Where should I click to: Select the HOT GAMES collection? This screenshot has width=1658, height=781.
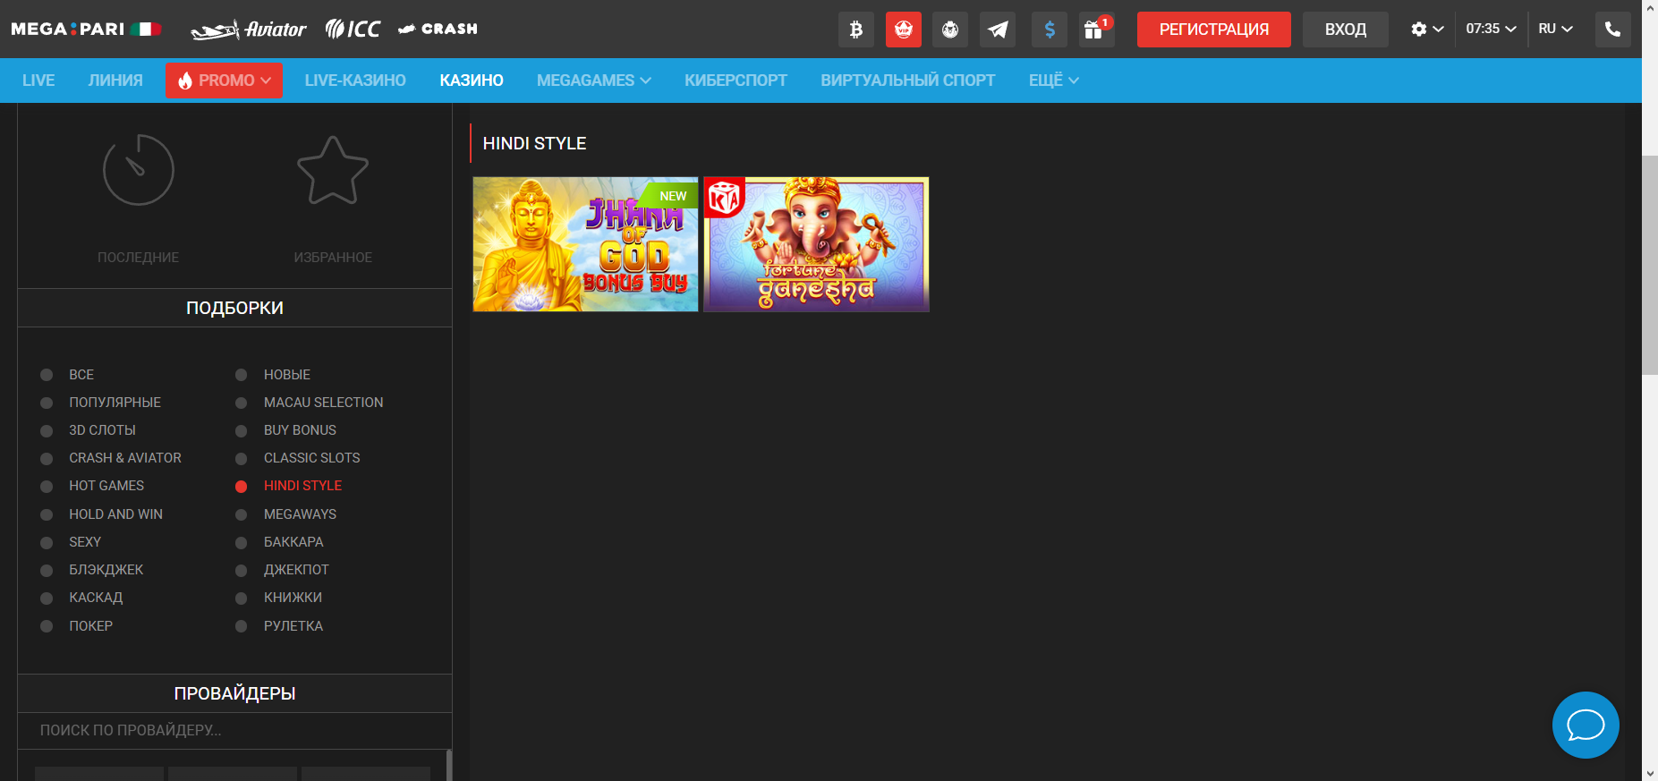pos(106,486)
